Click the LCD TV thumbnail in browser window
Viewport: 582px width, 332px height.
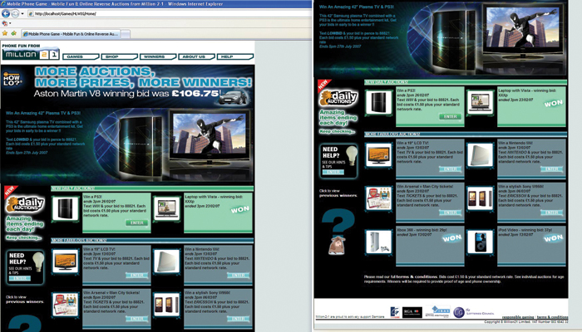pyautogui.click(x=66, y=261)
